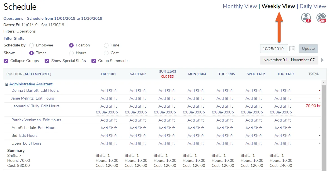Select Schedule by Employee radio button
329x171 pixels.
click(x=32, y=45)
